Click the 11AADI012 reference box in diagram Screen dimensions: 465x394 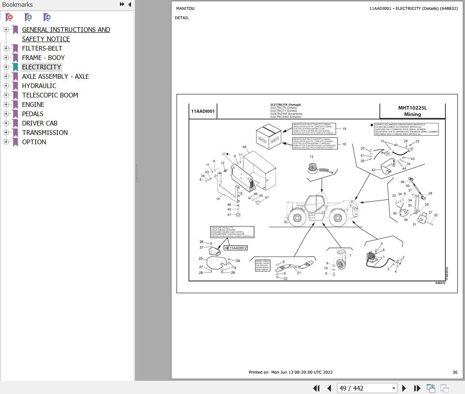235,248
